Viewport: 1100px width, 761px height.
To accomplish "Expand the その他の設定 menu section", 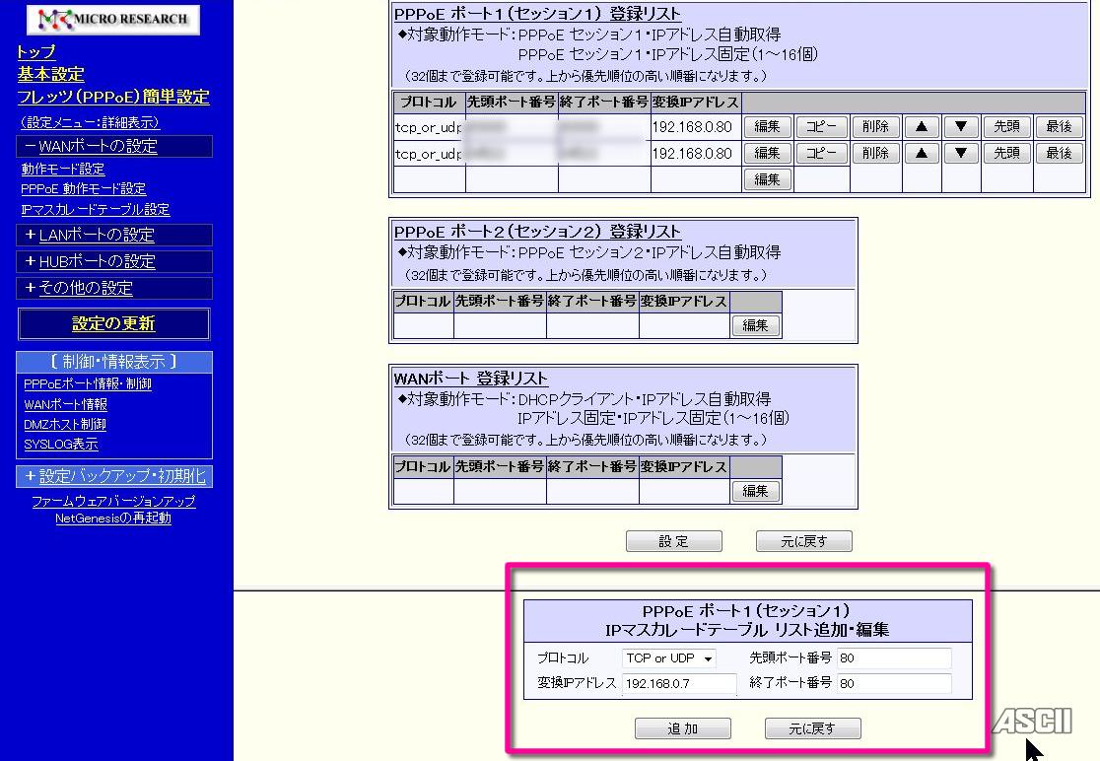I will 114,288.
